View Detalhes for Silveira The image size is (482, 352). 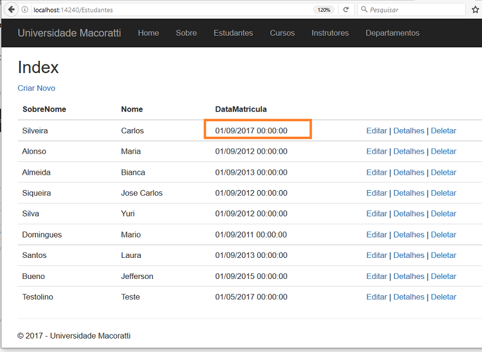click(x=409, y=130)
